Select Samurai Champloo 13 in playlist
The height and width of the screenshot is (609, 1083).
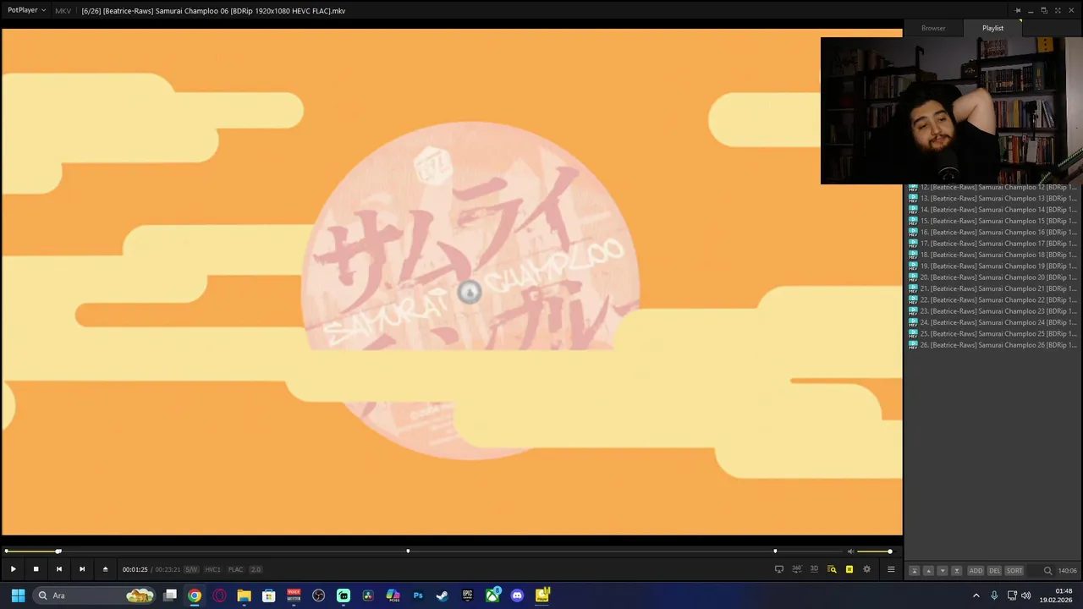point(992,198)
